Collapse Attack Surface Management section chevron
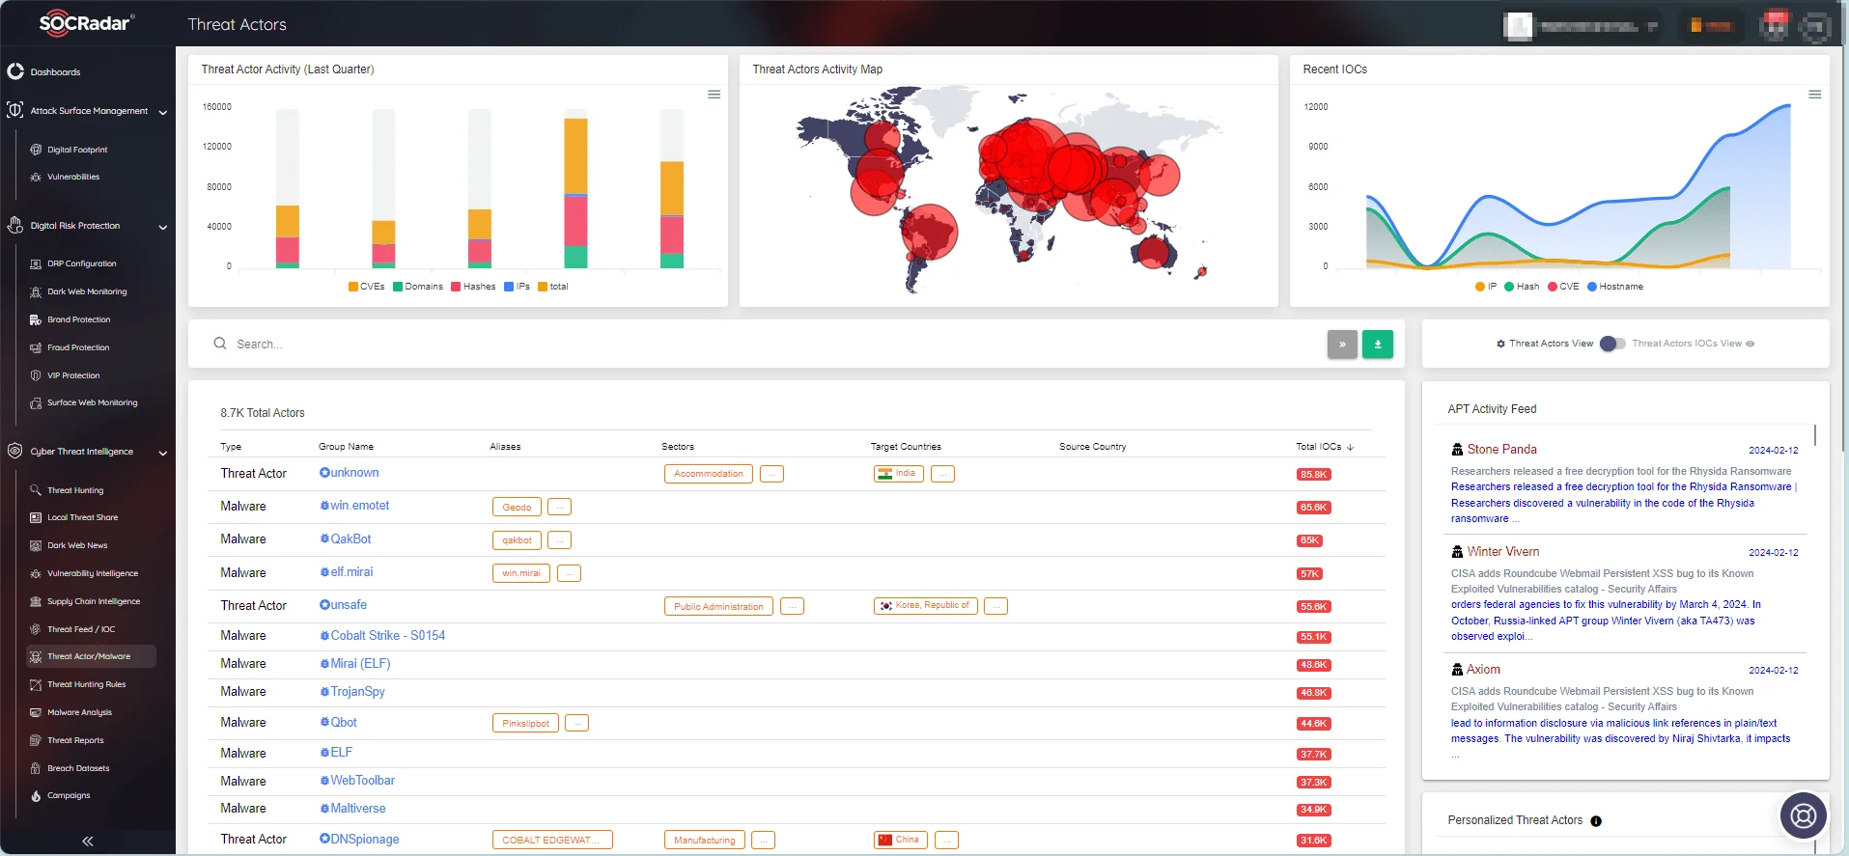1849x856 pixels. click(x=163, y=112)
